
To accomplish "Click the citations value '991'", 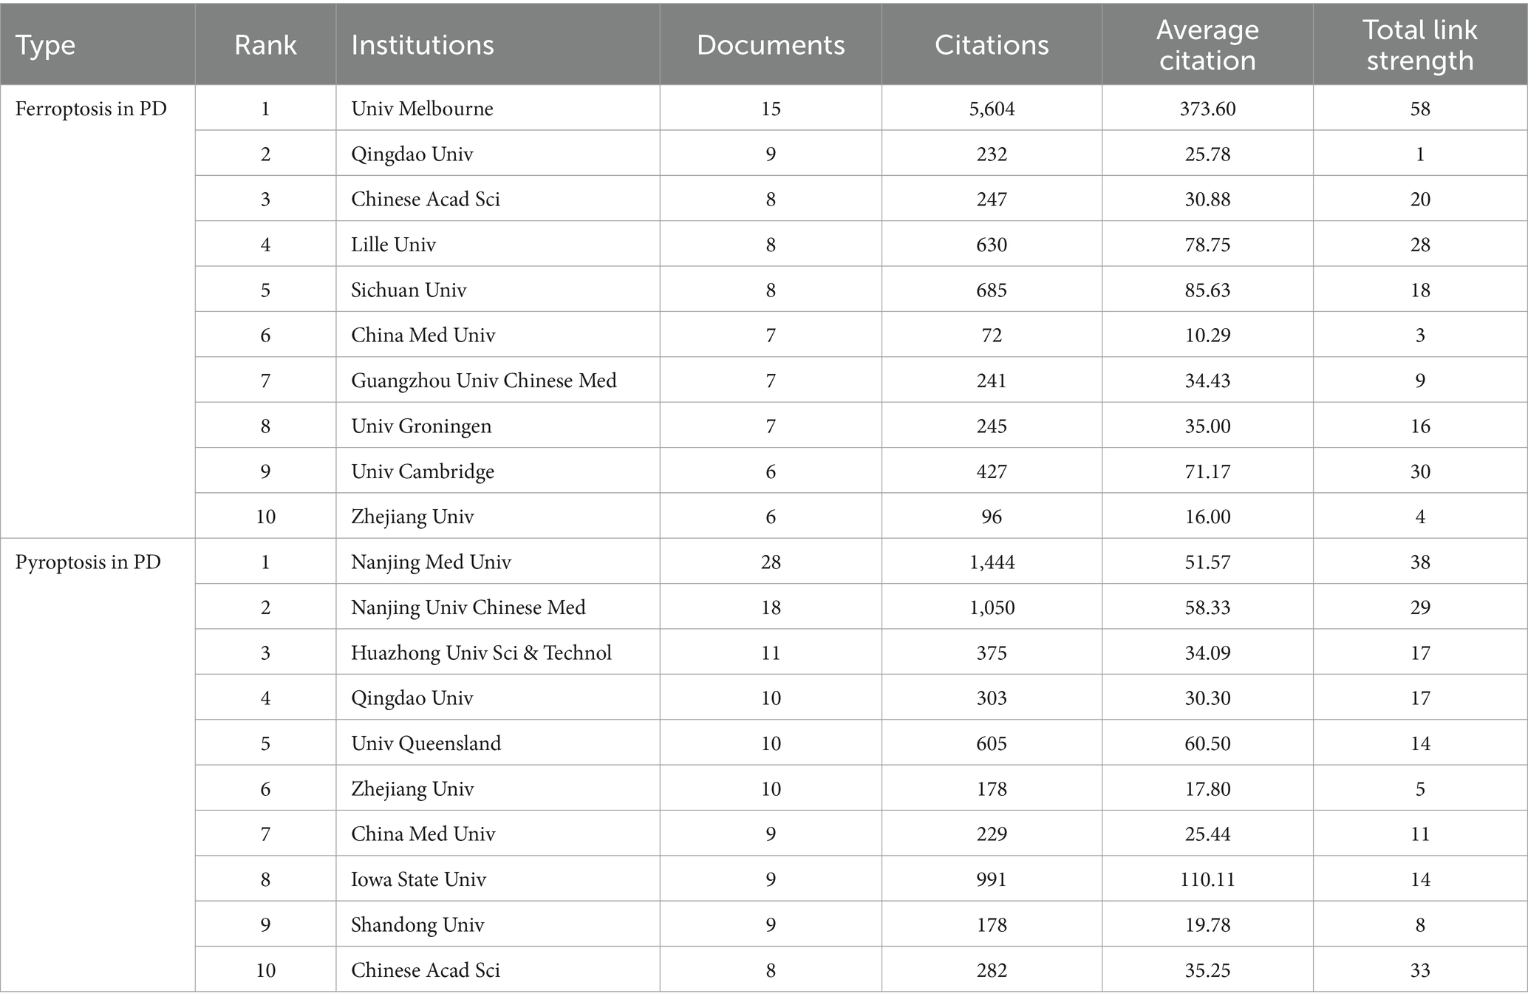I will (x=992, y=880).
